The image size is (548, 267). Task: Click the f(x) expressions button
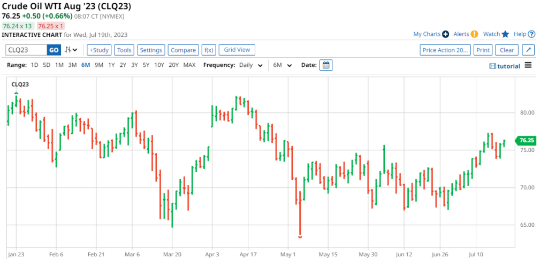tap(209, 50)
